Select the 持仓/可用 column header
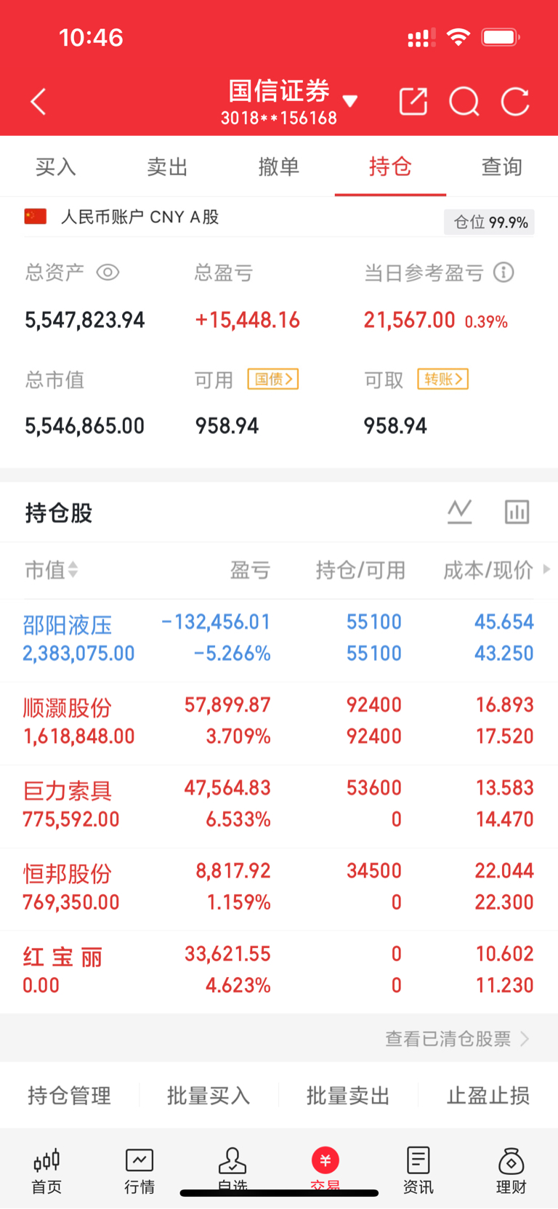The width and height of the screenshot is (558, 1209). (360, 570)
